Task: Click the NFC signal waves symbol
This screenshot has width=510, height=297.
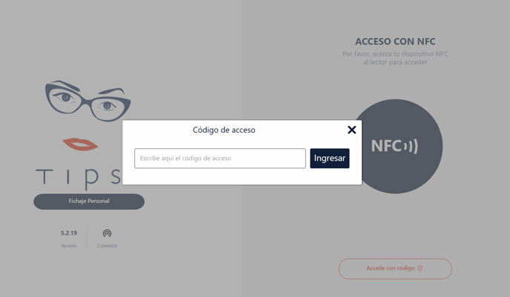Action: [x=411, y=147]
